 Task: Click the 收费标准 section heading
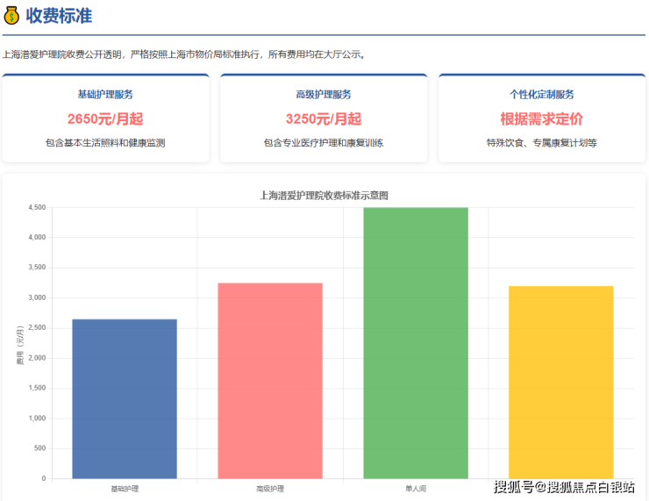[x=59, y=16]
